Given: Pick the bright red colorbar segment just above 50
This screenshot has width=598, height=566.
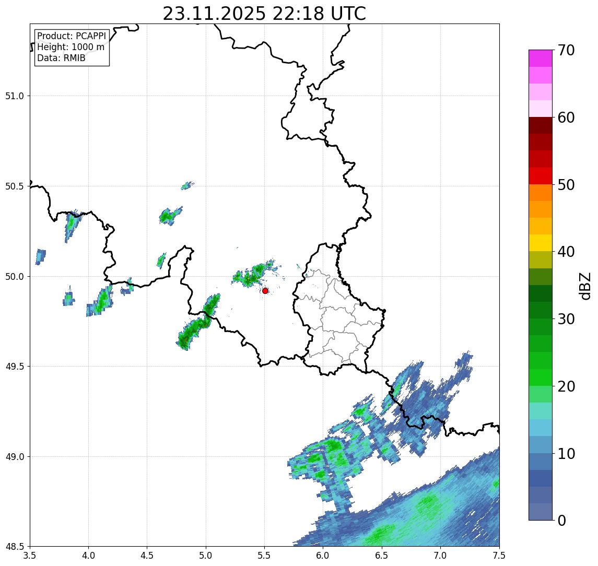Looking at the screenshot, I should pos(541,176).
